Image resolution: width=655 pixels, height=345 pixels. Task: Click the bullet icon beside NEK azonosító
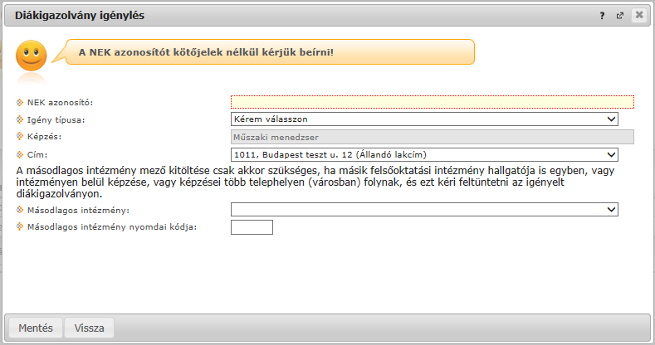(x=20, y=102)
